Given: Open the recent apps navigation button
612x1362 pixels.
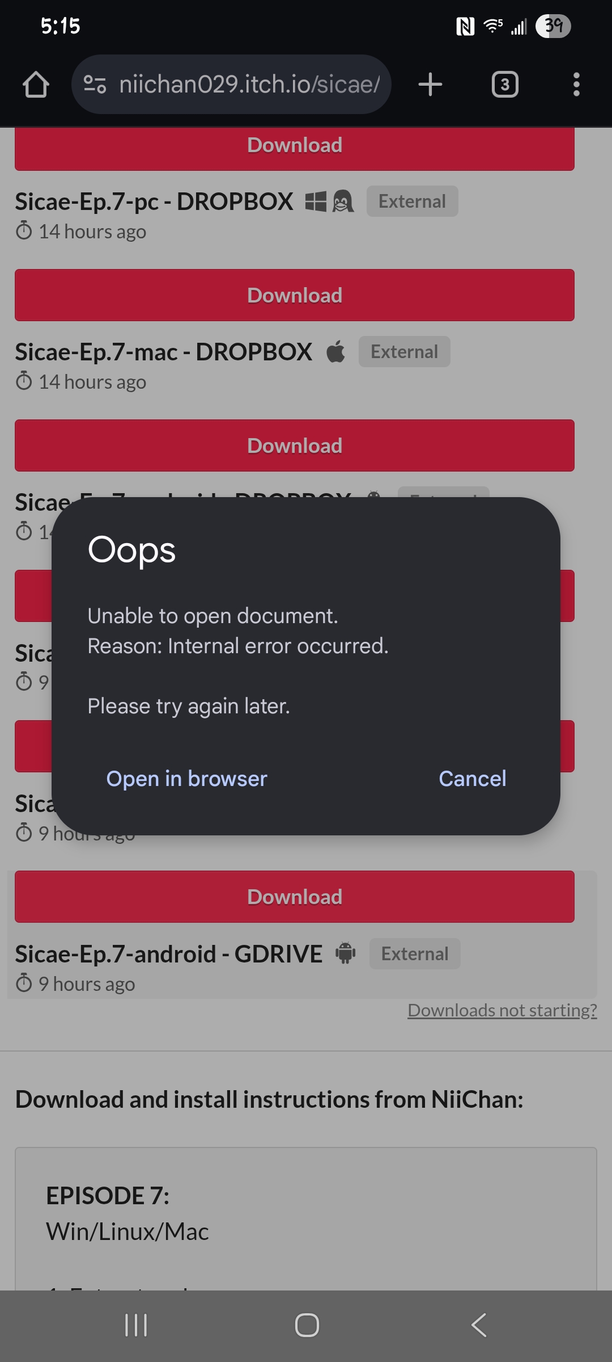Looking at the screenshot, I should tap(136, 1325).
